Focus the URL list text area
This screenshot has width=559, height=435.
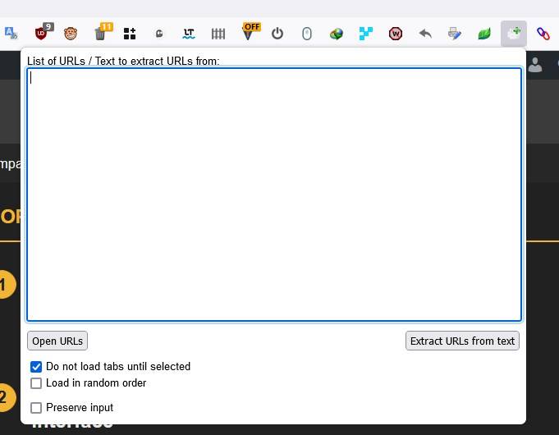click(x=274, y=195)
